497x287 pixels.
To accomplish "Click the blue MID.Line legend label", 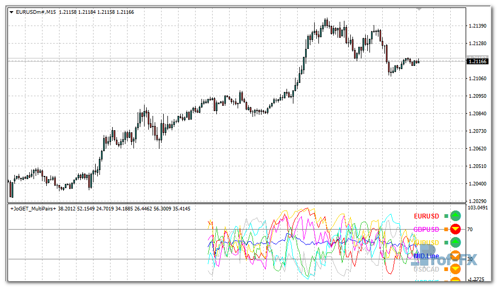I will point(426,256).
